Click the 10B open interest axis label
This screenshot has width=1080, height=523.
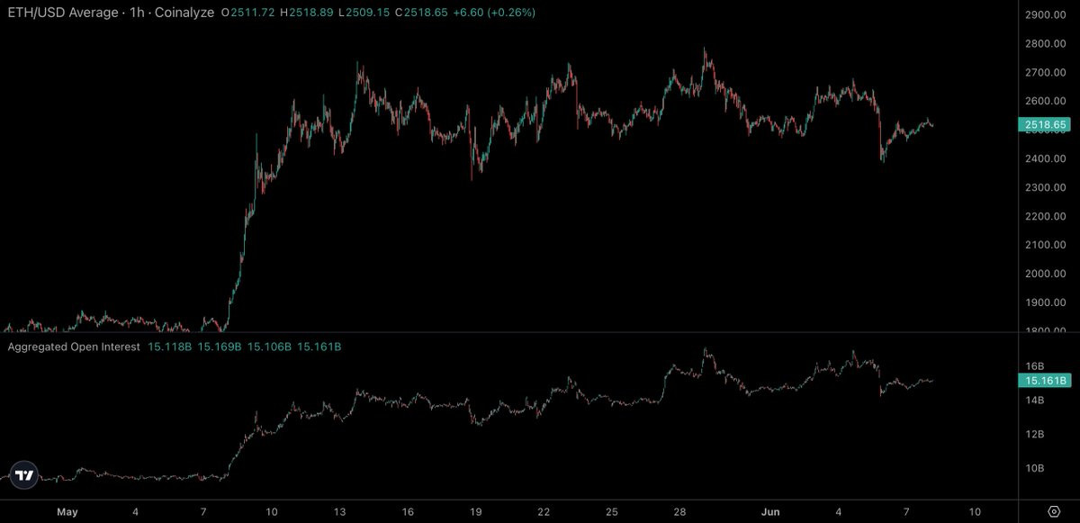tap(1034, 468)
